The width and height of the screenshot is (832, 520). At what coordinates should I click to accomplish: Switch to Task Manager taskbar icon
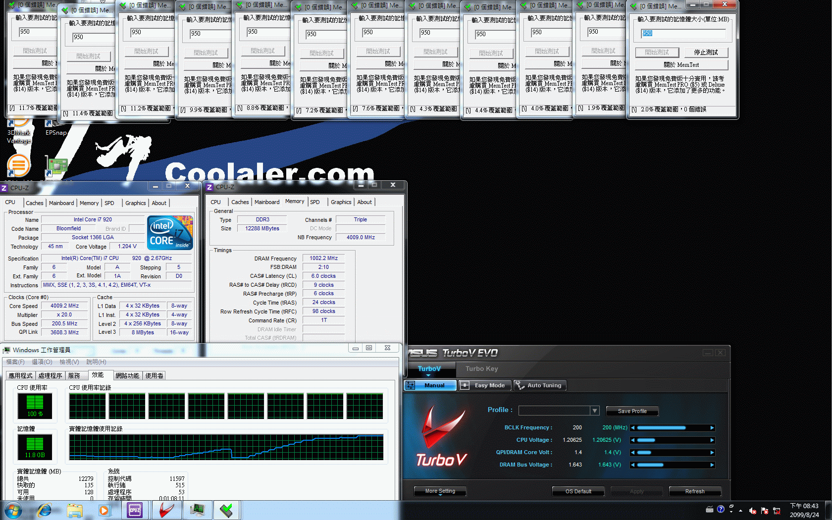(x=198, y=510)
